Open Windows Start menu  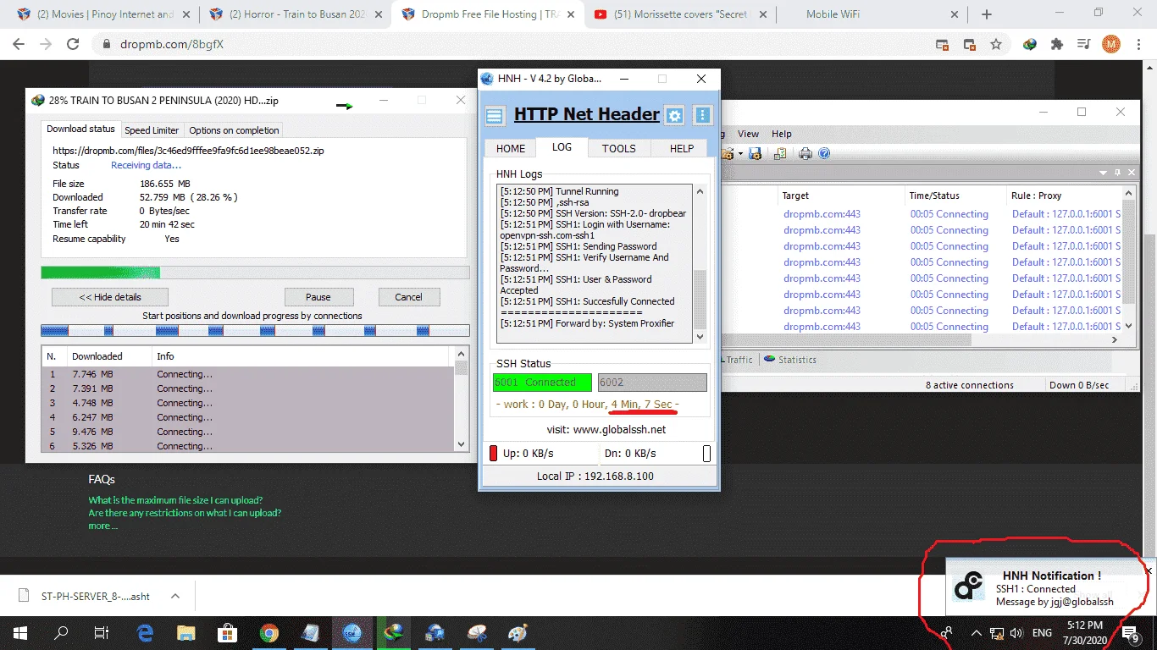(x=19, y=631)
